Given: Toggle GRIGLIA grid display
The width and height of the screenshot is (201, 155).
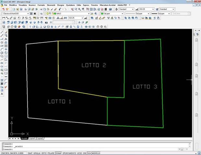Looking at the screenshot, I should pos(37,153).
